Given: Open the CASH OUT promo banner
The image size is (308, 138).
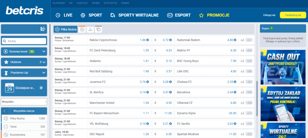Looking at the screenshot, I should (x=283, y=67).
